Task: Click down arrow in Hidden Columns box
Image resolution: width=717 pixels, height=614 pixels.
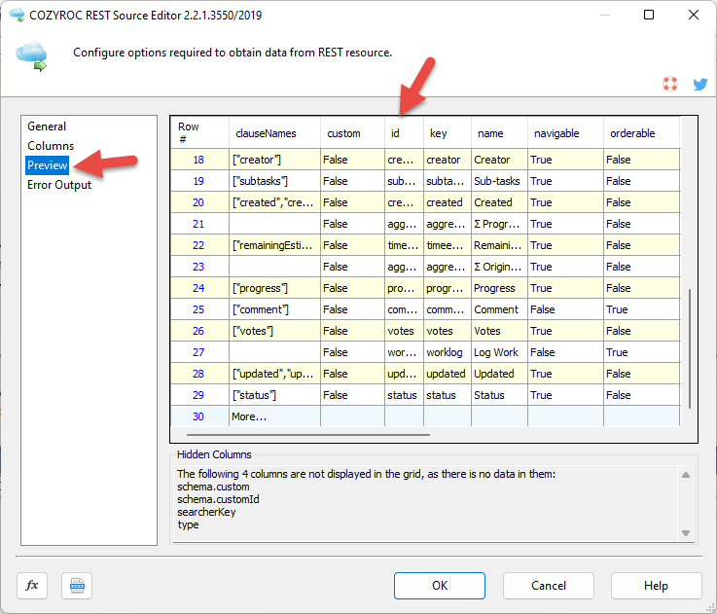Action: pos(686,533)
